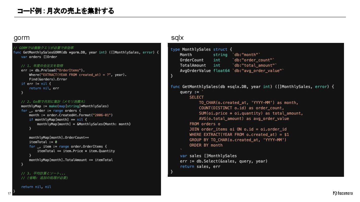
Task: Click the line 'err := db.Preload("OrderItems").'
Action: point(53,70)
